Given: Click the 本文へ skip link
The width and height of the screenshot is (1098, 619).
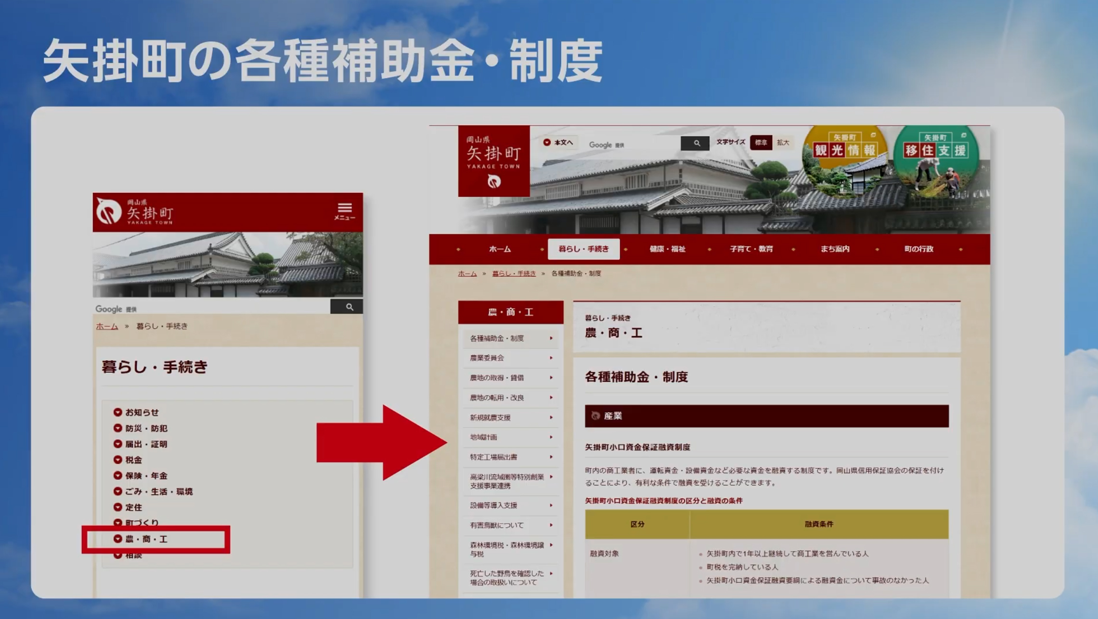Looking at the screenshot, I should tap(559, 142).
